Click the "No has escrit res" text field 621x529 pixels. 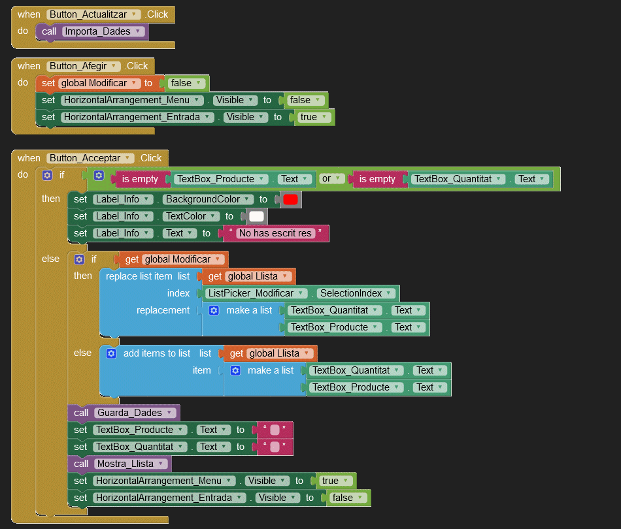(275, 233)
